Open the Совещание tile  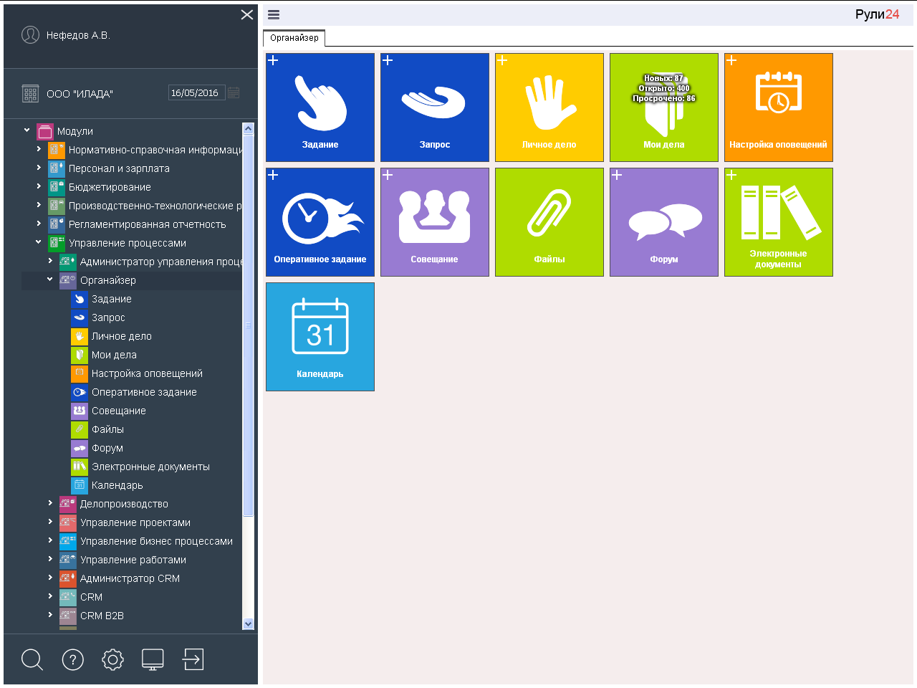click(x=435, y=222)
